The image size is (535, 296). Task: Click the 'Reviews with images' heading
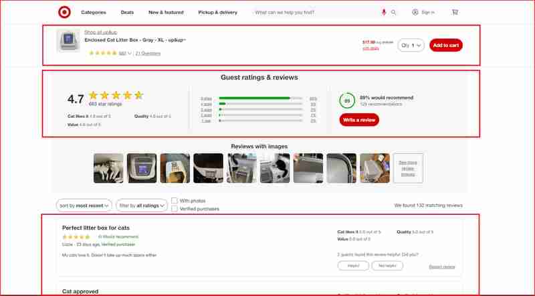pyautogui.click(x=259, y=146)
